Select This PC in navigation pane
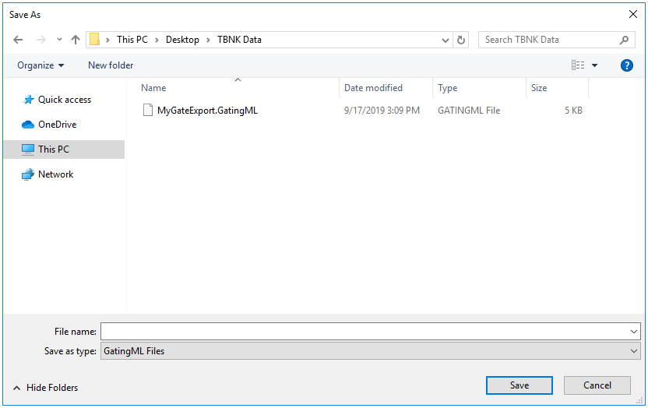This screenshot has height=408, width=648. pyautogui.click(x=64, y=149)
